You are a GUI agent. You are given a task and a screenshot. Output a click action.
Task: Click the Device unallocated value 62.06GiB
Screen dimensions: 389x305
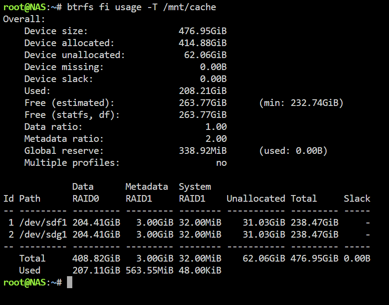coord(205,55)
